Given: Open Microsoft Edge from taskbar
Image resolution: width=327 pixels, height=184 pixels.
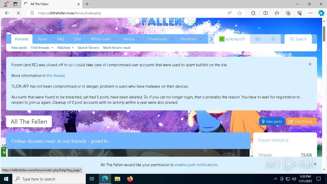Looking at the screenshot, I should coord(105,179).
